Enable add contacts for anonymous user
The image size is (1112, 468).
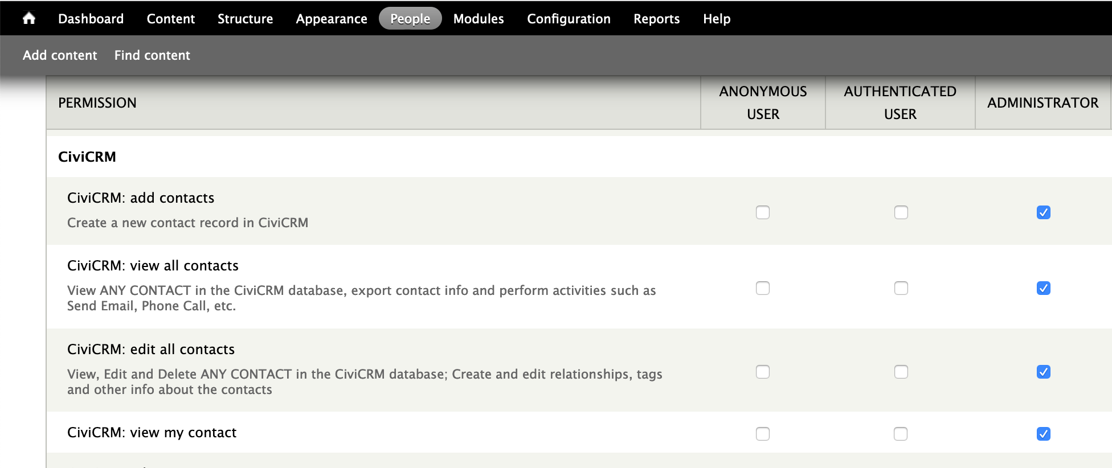pos(762,212)
